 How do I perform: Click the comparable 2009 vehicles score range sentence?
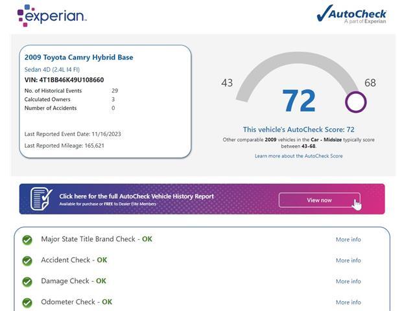[x=298, y=143]
